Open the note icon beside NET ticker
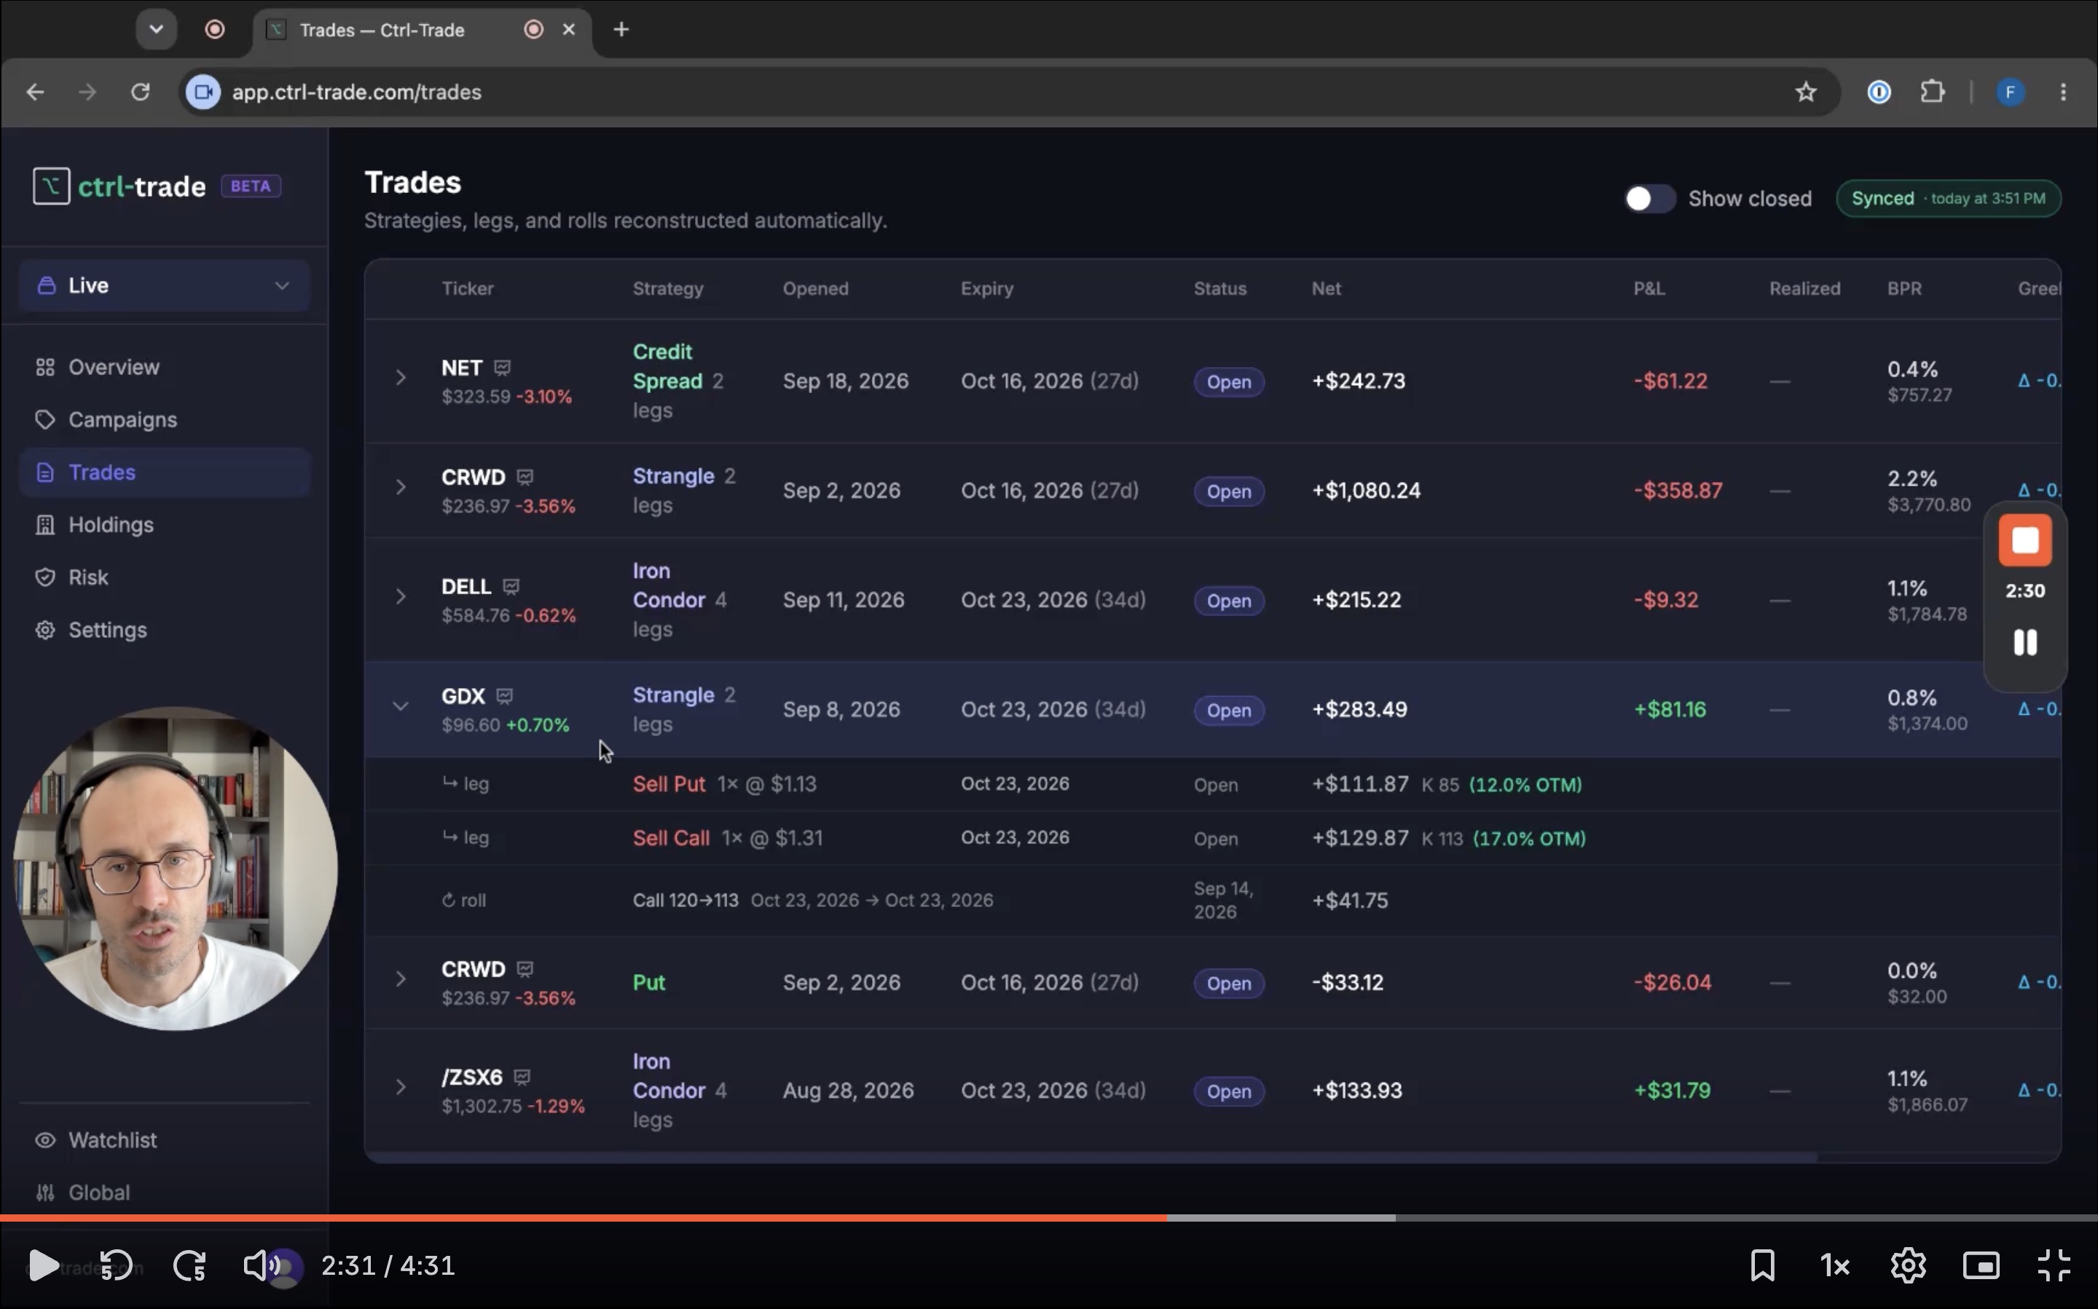Screen dimensions: 2098x1309 [x=503, y=368]
